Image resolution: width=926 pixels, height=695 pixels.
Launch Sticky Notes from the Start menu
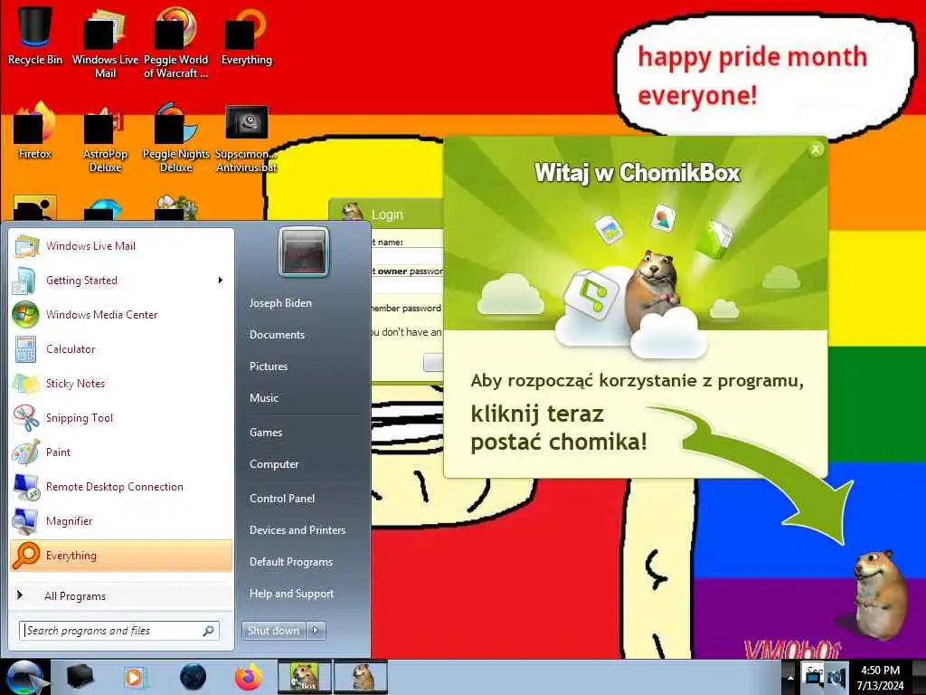[121, 383]
